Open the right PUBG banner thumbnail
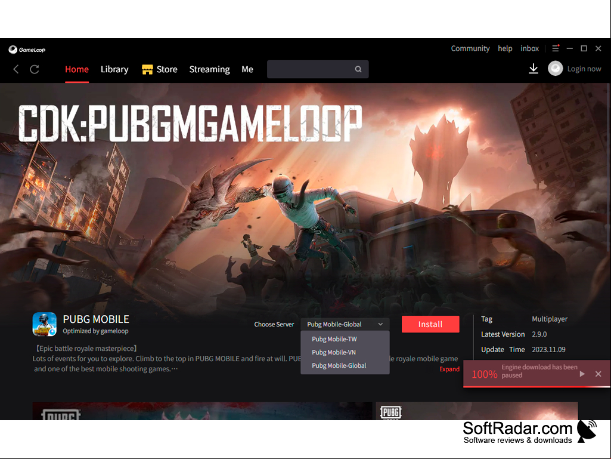 click(476, 411)
